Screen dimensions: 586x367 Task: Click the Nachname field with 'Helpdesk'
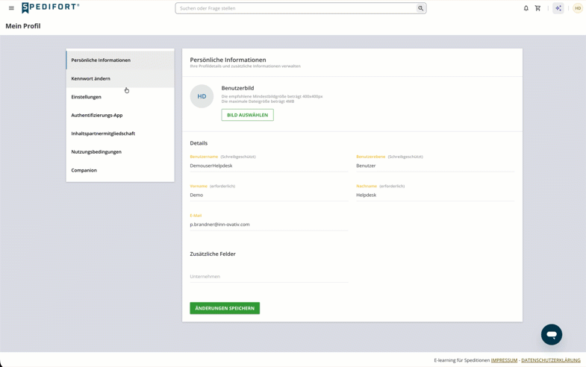pyautogui.click(x=435, y=195)
